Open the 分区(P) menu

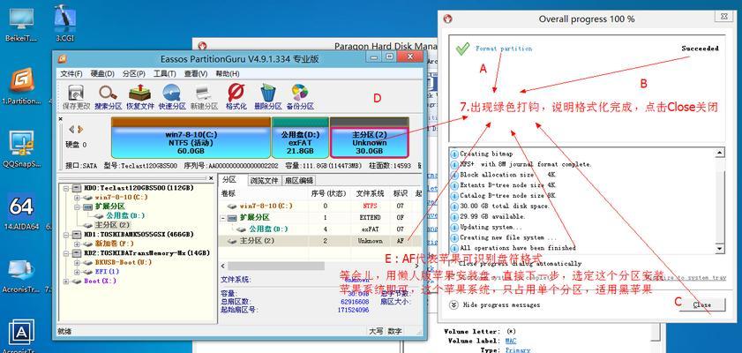(134, 74)
